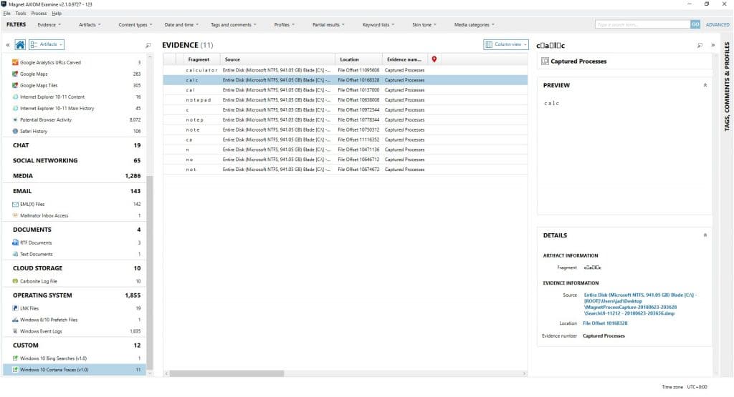This screenshot has height=397, width=734.
Task: Click the red location pin column icon
Action: pos(434,59)
